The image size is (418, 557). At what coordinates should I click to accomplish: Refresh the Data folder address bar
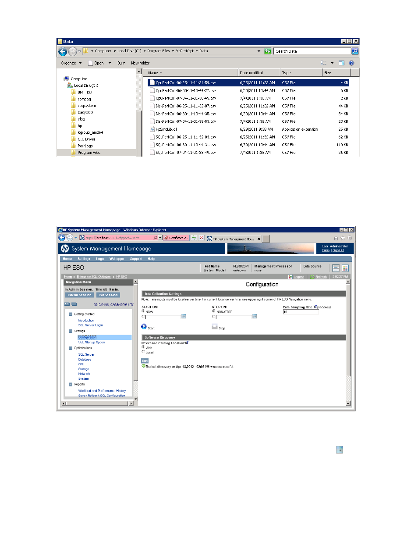(x=268, y=51)
